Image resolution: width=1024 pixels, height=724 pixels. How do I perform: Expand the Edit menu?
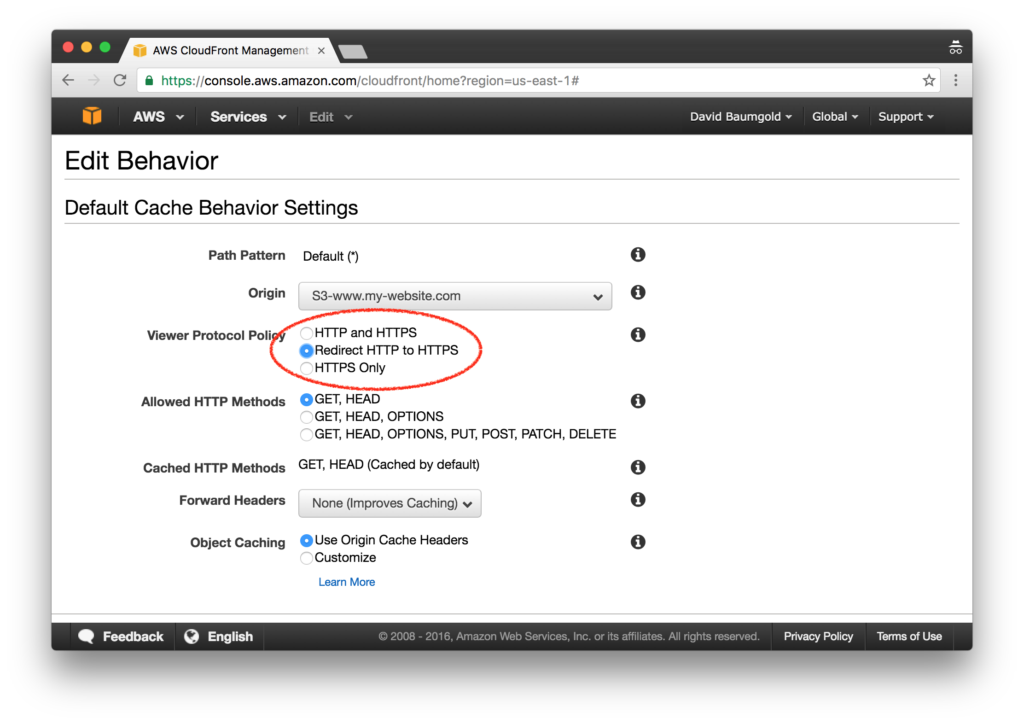click(331, 117)
